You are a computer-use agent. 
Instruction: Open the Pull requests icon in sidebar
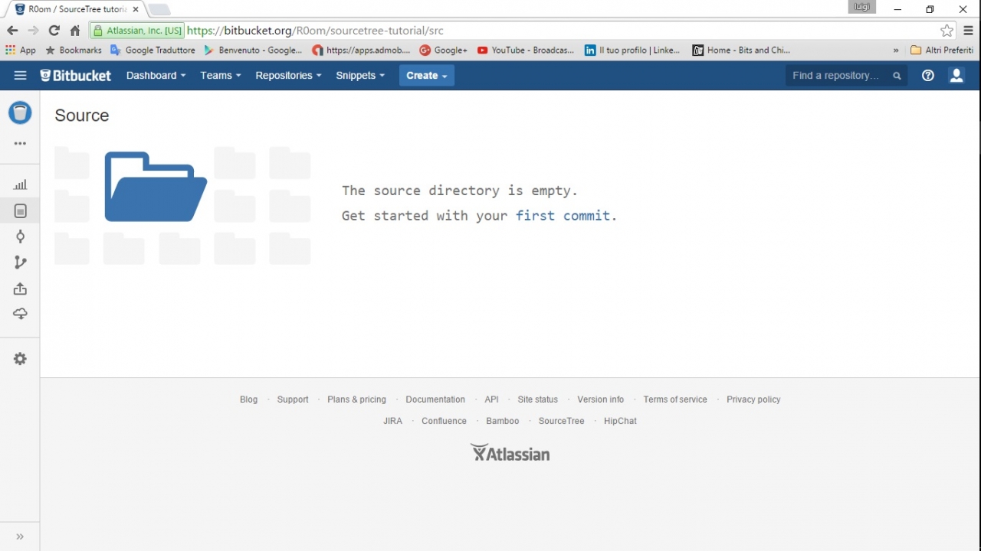(x=21, y=289)
